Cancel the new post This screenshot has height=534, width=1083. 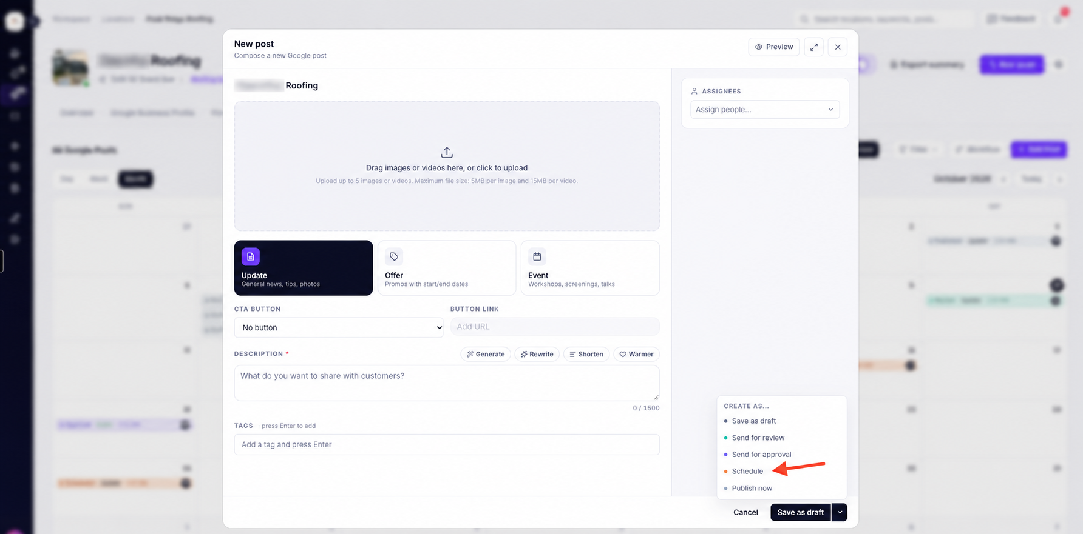click(745, 512)
